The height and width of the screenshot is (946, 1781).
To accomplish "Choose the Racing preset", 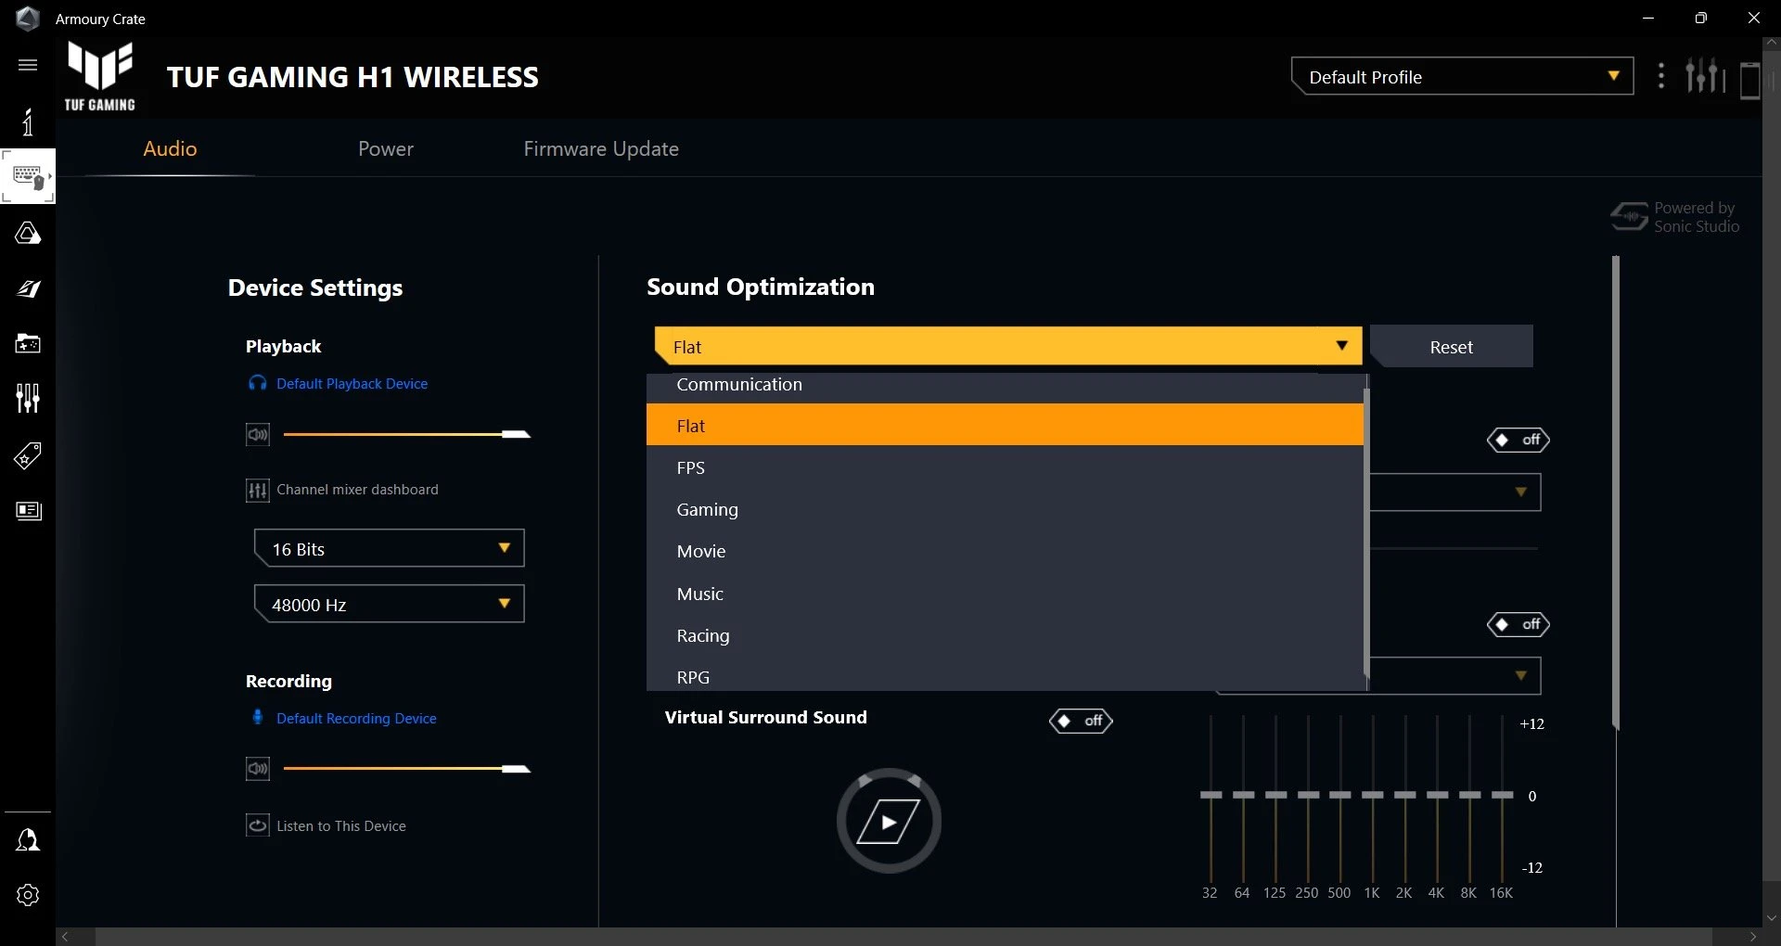I will (x=1005, y=635).
